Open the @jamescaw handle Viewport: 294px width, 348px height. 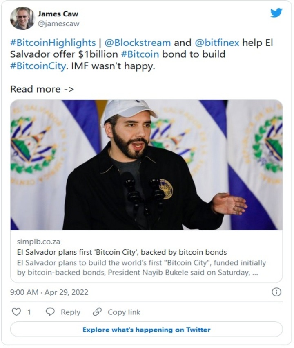pos(58,24)
